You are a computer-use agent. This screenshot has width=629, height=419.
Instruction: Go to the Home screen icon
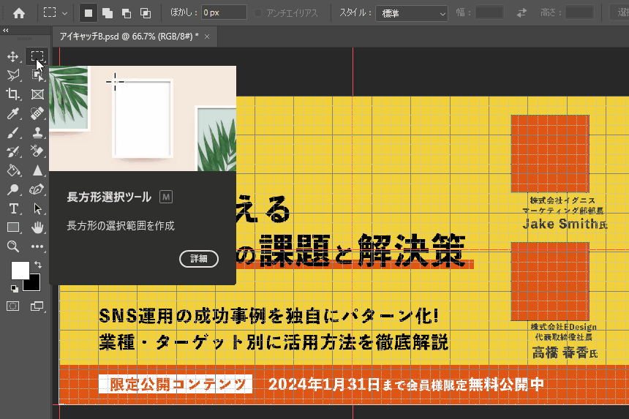18,13
